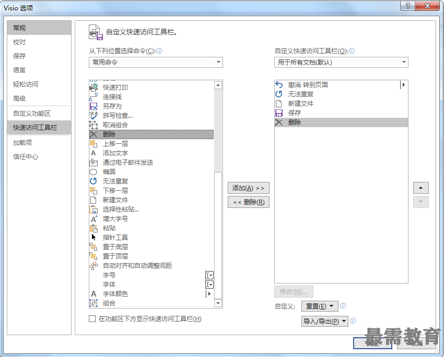Click the ? help button in title bar
Viewport: 444px width, 357px height.
pos(408,6)
